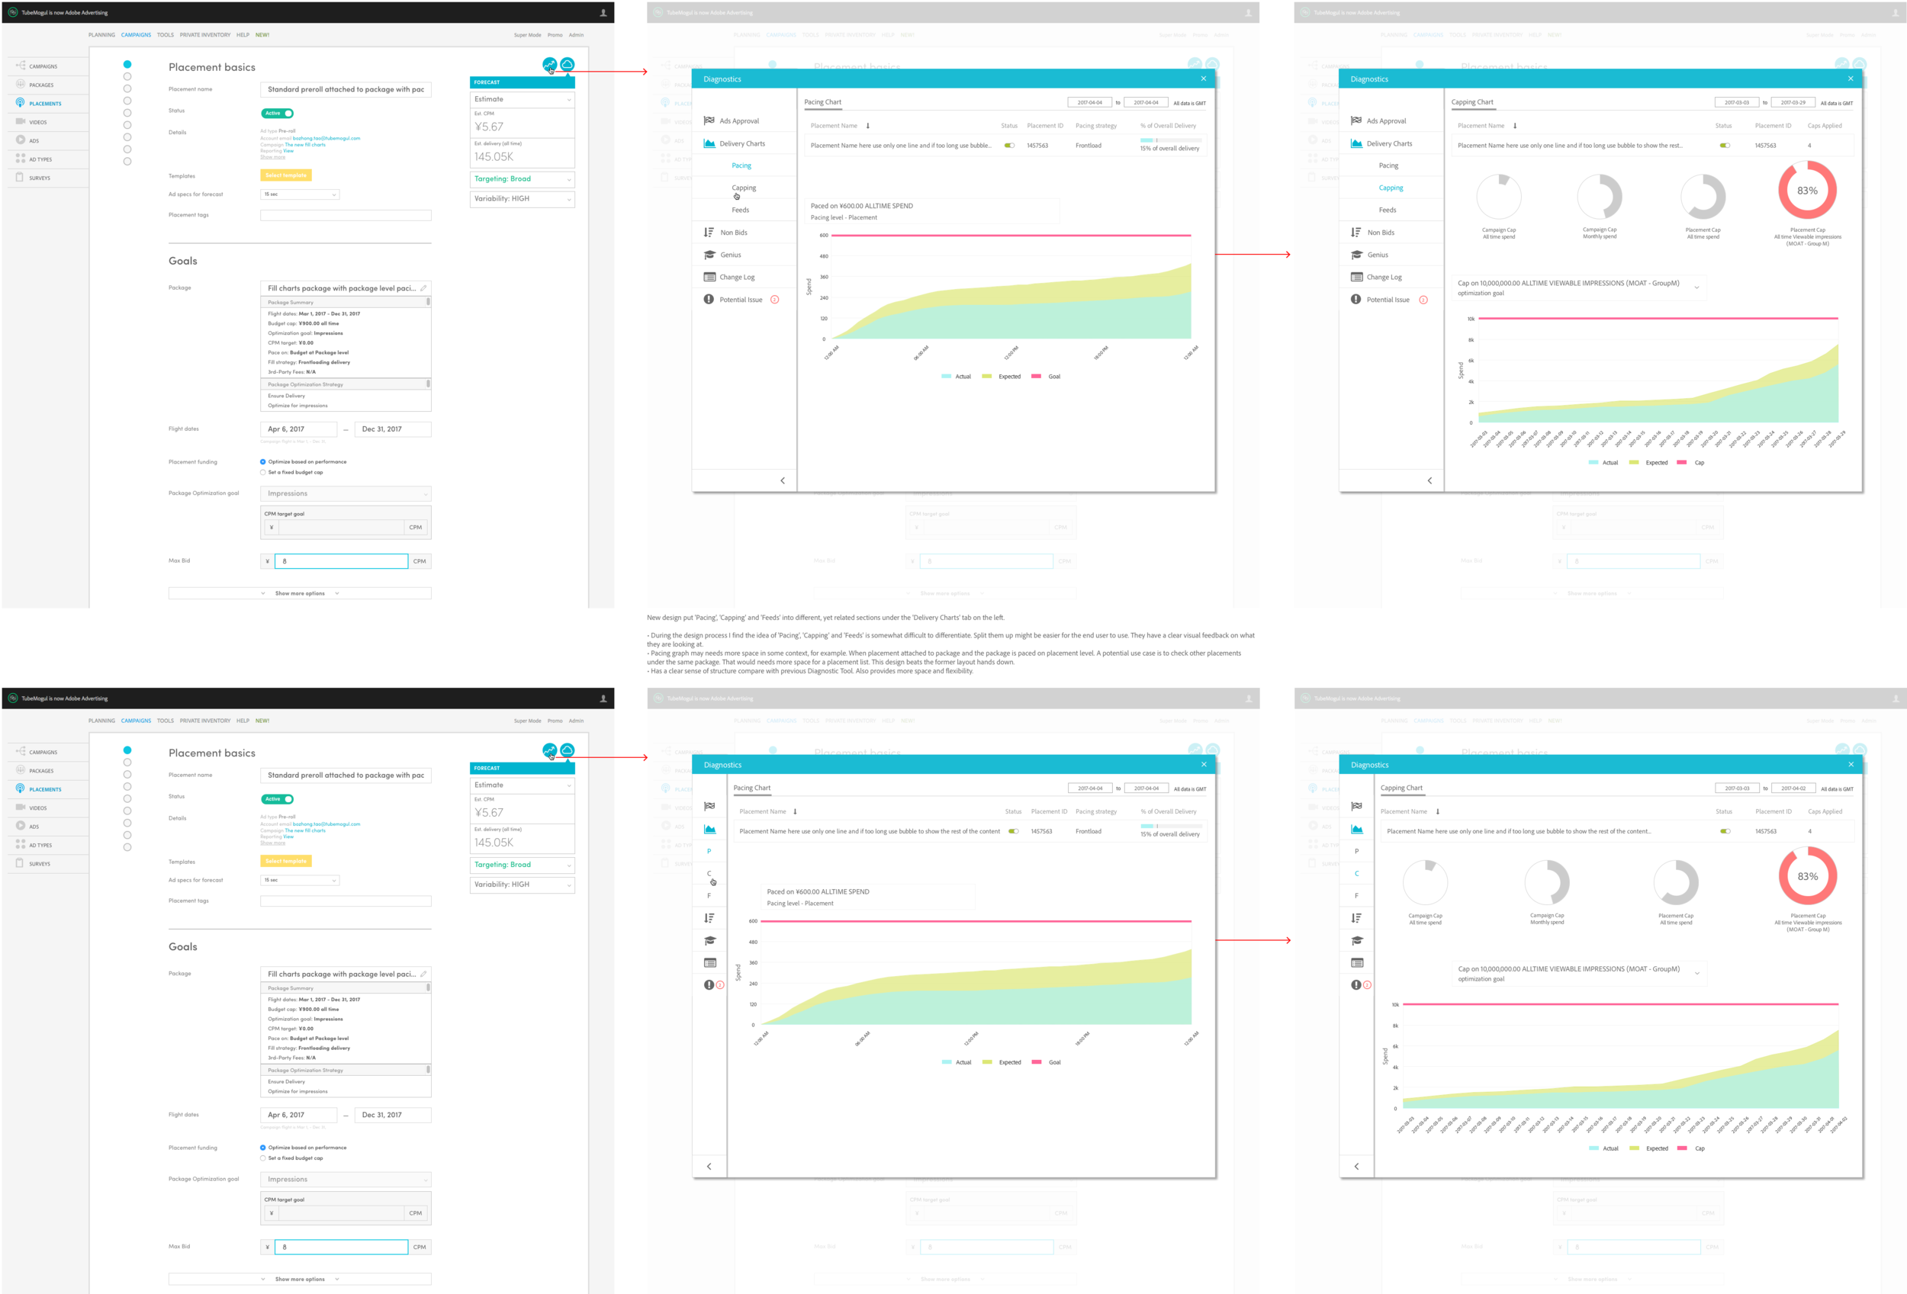Viewport: 1907px width, 1294px height.
Task: Click the Change Log list icon
Action: [709, 277]
